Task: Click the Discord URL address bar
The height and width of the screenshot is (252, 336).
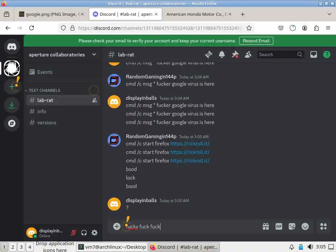Action: pyautogui.click(x=160, y=28)
